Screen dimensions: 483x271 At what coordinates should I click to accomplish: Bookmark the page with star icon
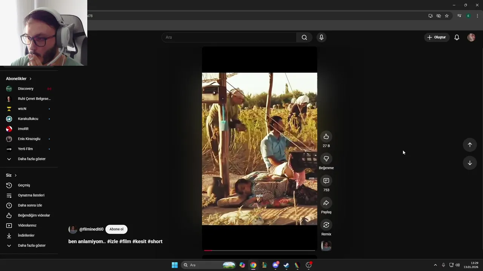[447, 16]
